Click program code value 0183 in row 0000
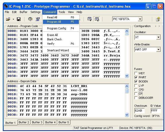Viewport: 165px width, 132px height. click(x=24, y=31)
